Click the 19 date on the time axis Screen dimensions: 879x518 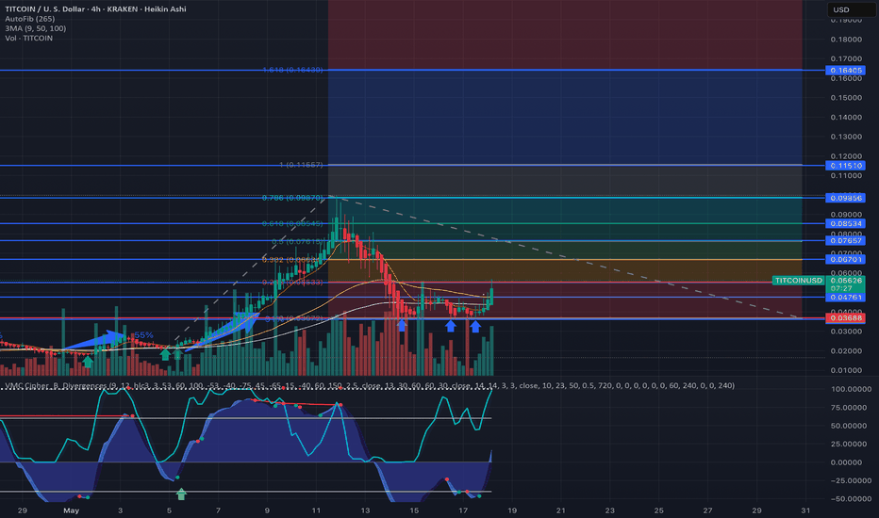pyautogui.click(x=512, y=510)
